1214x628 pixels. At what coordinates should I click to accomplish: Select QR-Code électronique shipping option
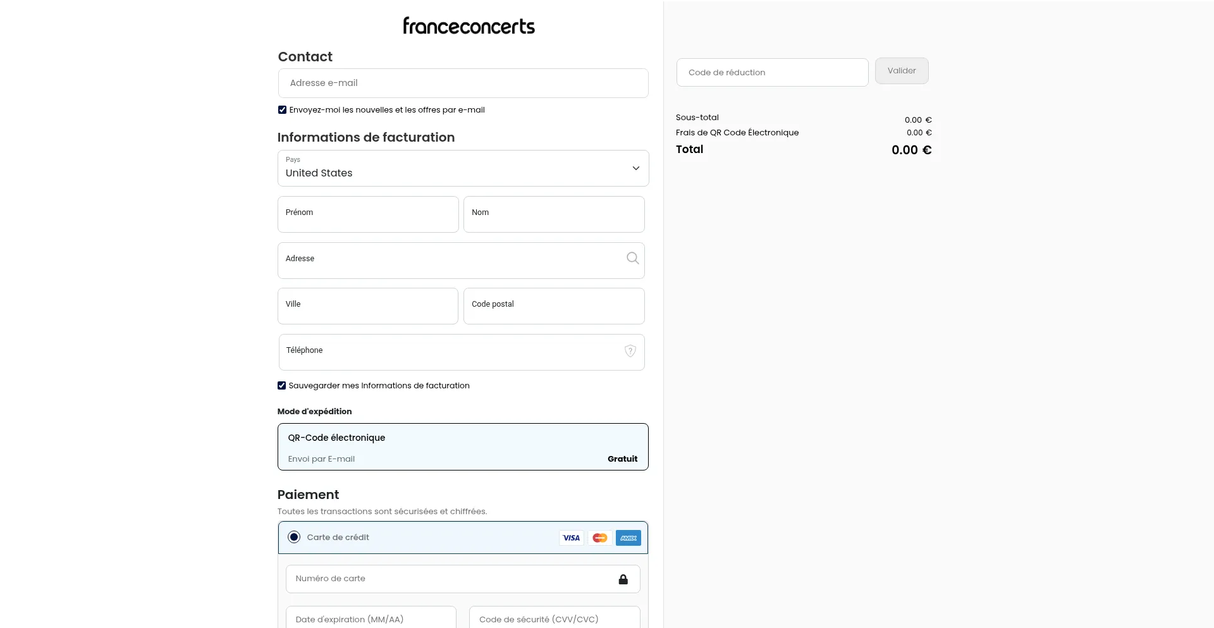point(463,447)
